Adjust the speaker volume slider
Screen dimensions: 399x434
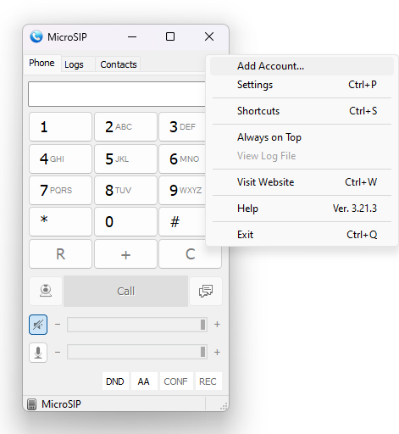(137, 325)
